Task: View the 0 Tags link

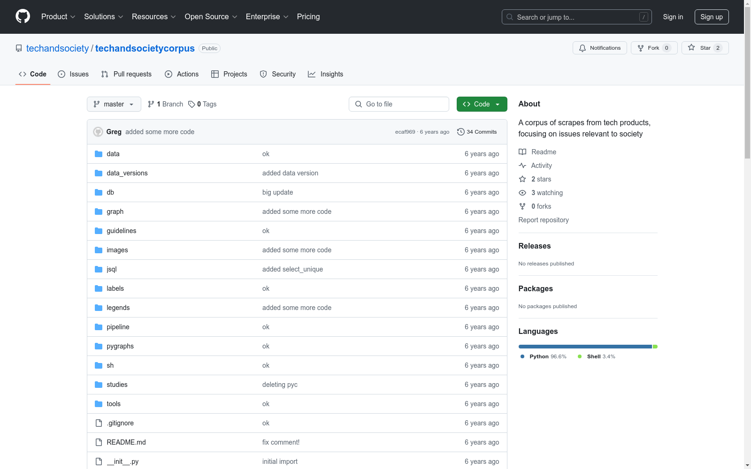Action: click(x=202, y=104)
